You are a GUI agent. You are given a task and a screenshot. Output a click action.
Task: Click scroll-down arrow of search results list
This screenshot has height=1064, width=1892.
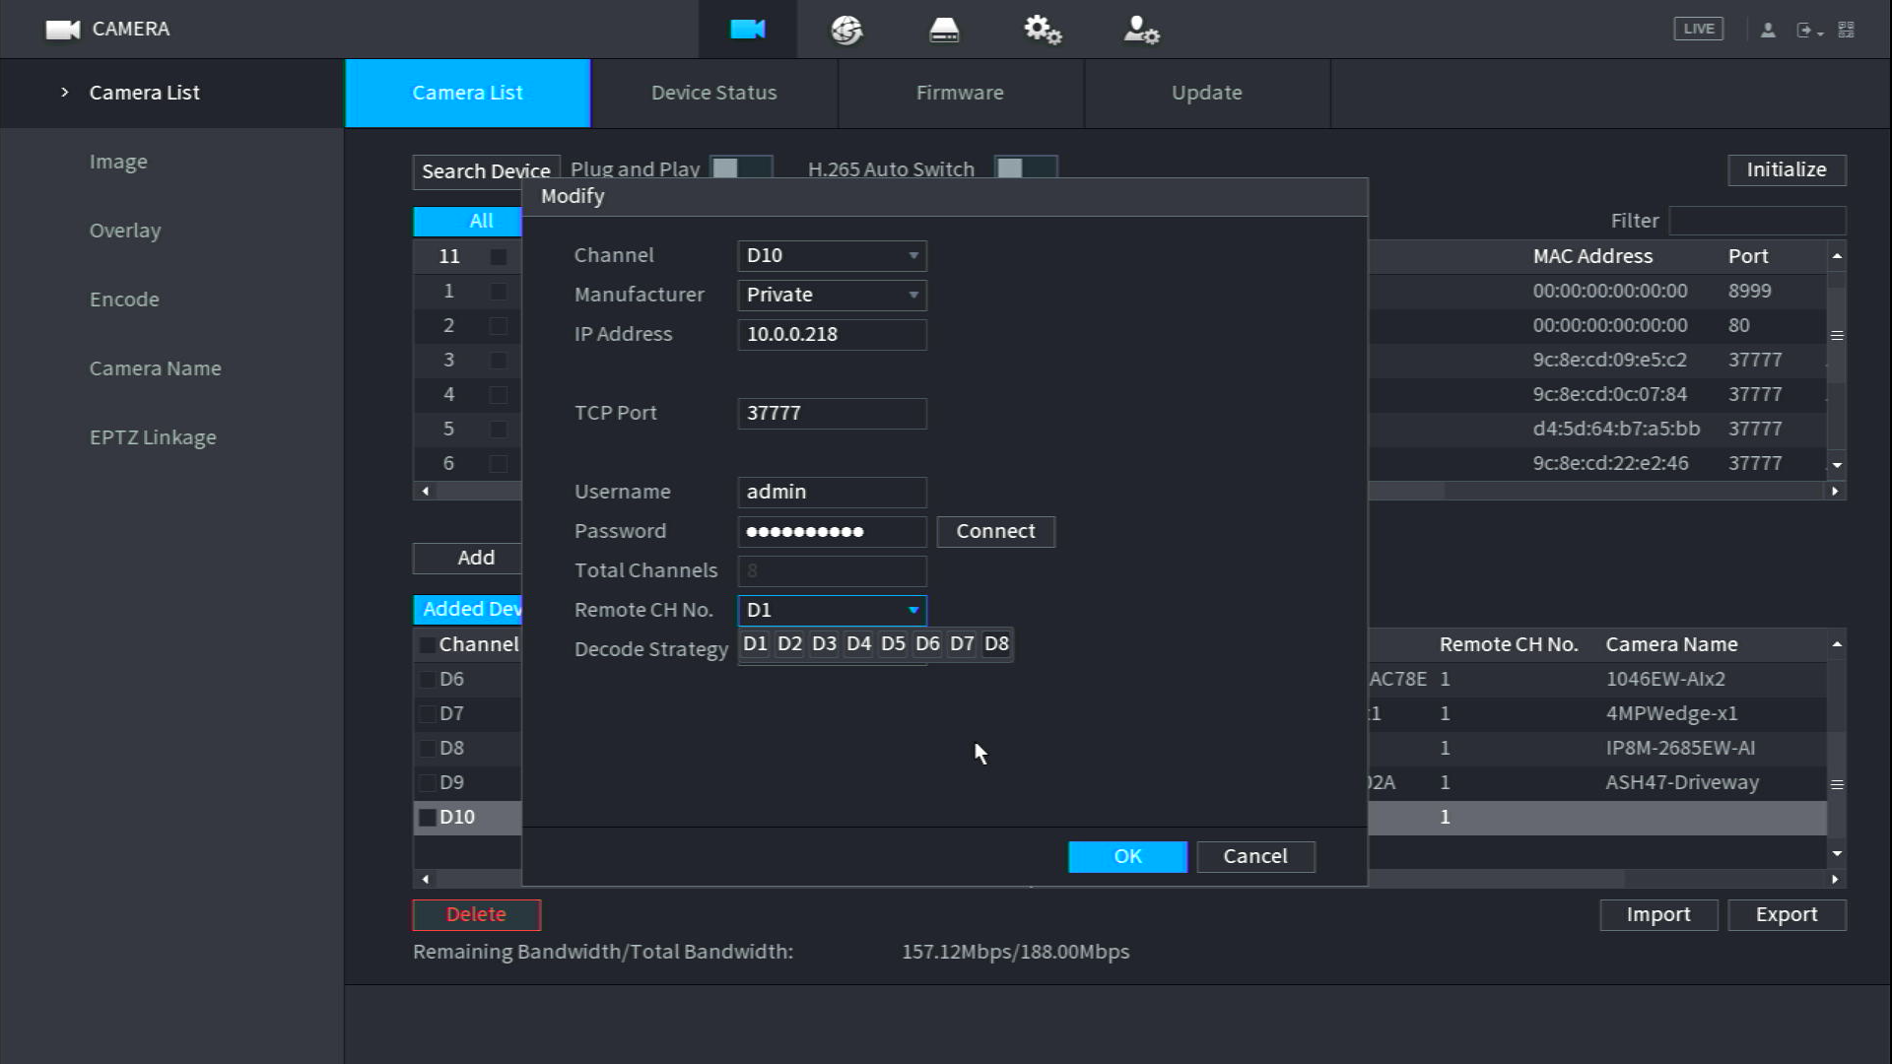pos(1837,465)
